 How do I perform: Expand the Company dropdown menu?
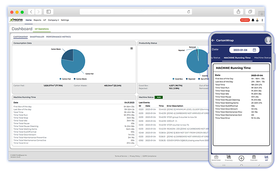(x=54, y=20)
